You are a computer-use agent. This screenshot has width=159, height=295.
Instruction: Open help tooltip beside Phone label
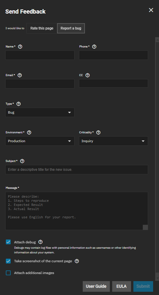[x=94, y=47]
